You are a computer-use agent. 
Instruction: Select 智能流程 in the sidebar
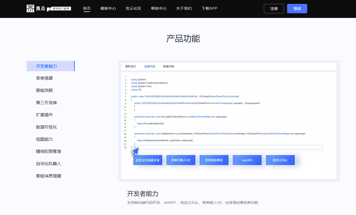44,90
